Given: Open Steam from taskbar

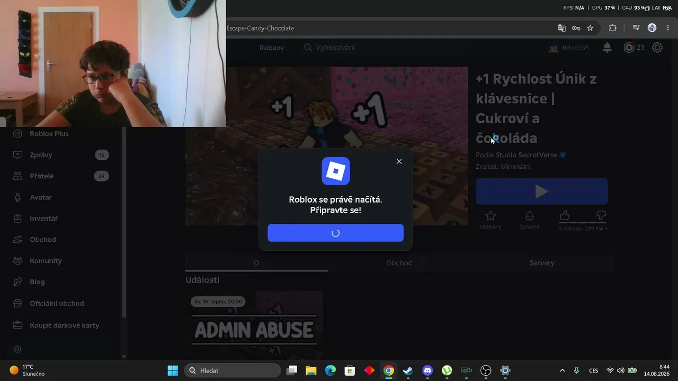Looking at the screenshot, I should click(408, 370).
